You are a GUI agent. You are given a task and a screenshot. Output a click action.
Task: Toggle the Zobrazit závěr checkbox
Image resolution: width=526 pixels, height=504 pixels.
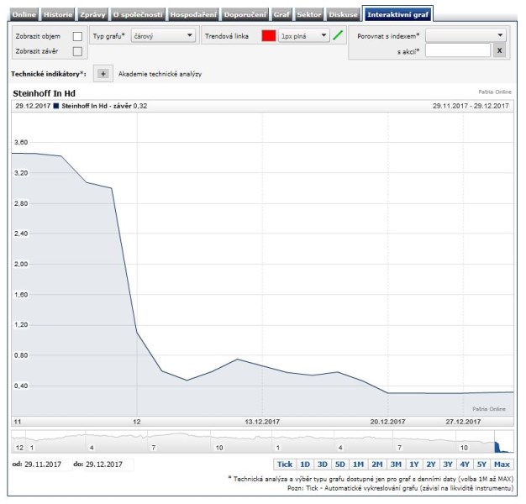point(77,52)
